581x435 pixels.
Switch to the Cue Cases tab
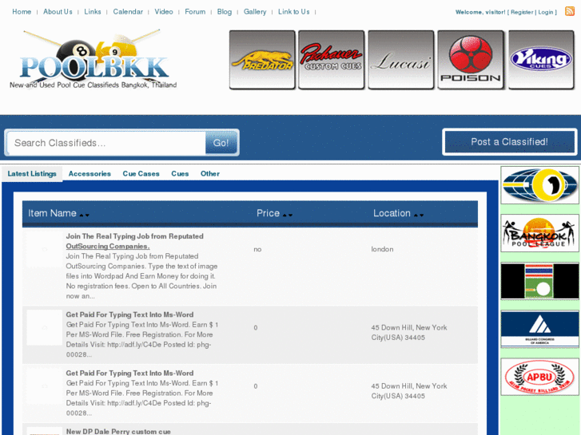point(141,174)
